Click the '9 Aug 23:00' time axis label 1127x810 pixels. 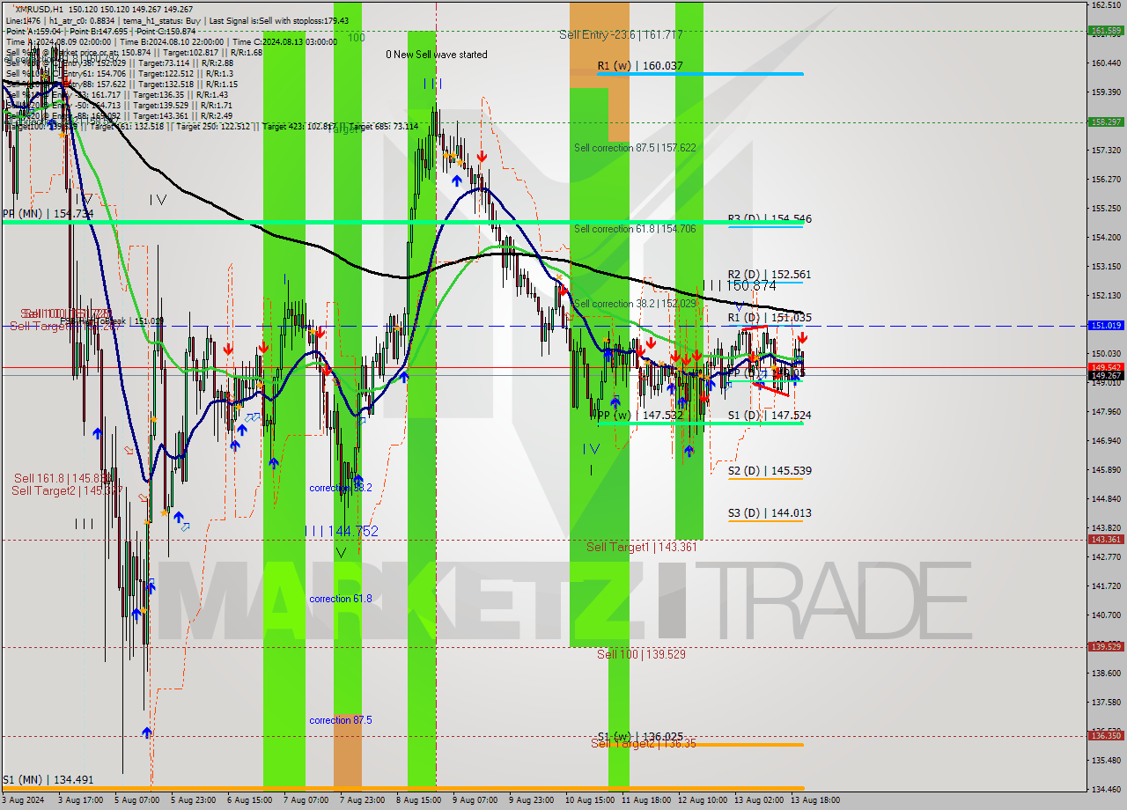[x=531, y=800]
